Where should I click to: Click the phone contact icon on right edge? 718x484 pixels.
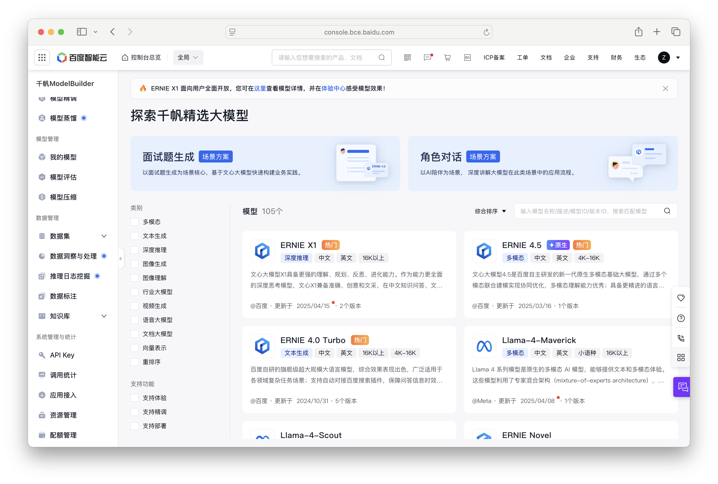tap(681, 338)
